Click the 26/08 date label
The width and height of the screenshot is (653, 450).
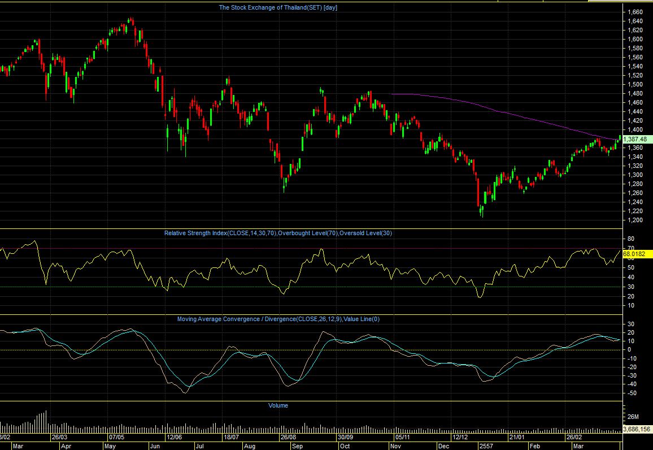(288, 437)
